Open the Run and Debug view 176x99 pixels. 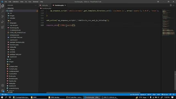point(2,22)
